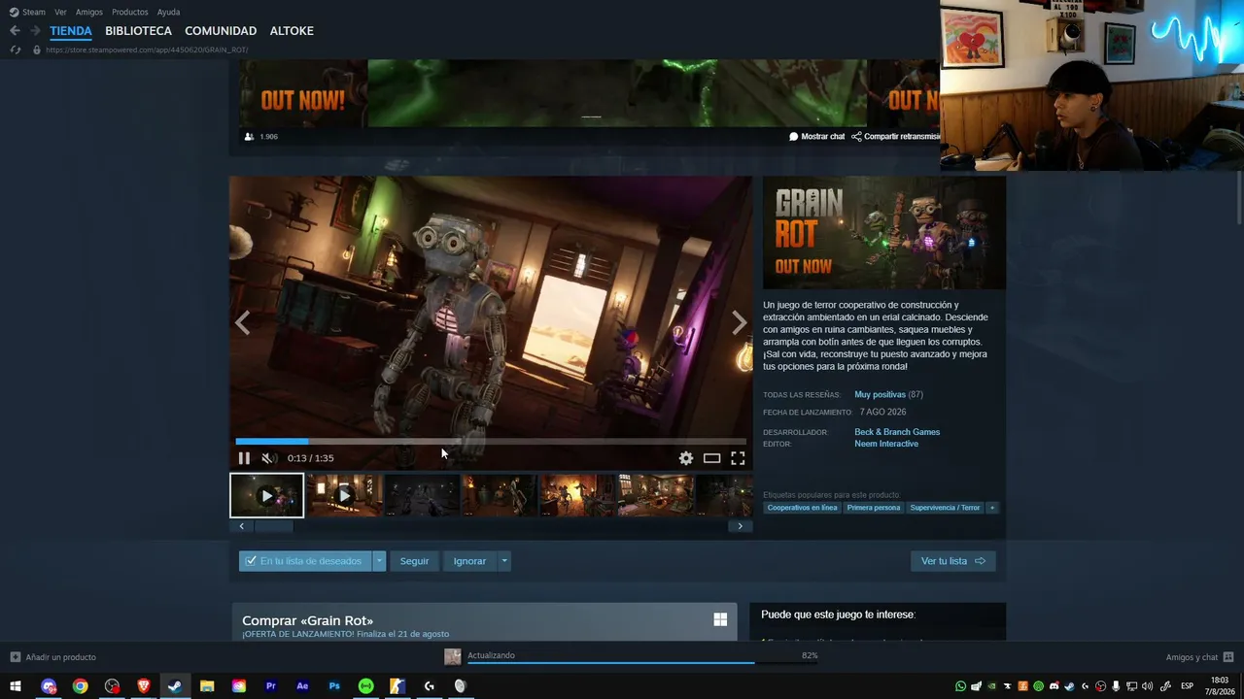This screenshot has height=699, width=1244.
Task: Expand the Ignorar options dropdown arrow
Action: [504, 561]
